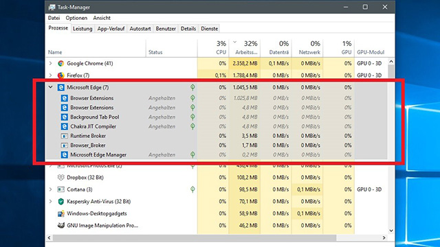Expand the Cortana (3) process group
This screenshot has width=440, height=247.
(x=50, y=189)
